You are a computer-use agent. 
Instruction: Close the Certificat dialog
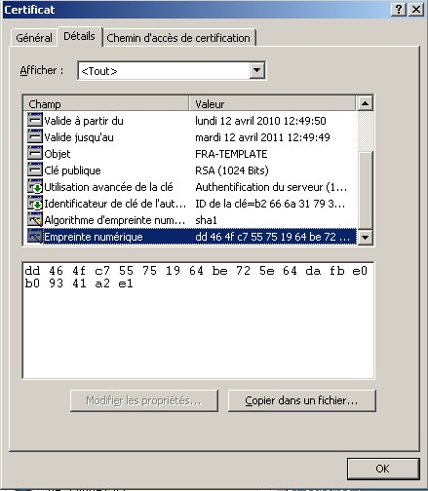(416, 10)
